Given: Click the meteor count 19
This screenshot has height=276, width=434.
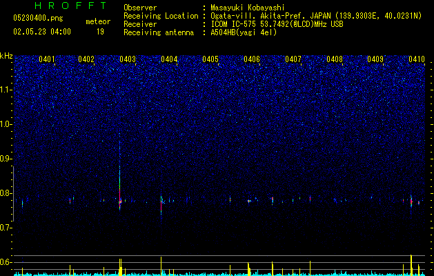Looking at the screenshot, I should point(100,32).
